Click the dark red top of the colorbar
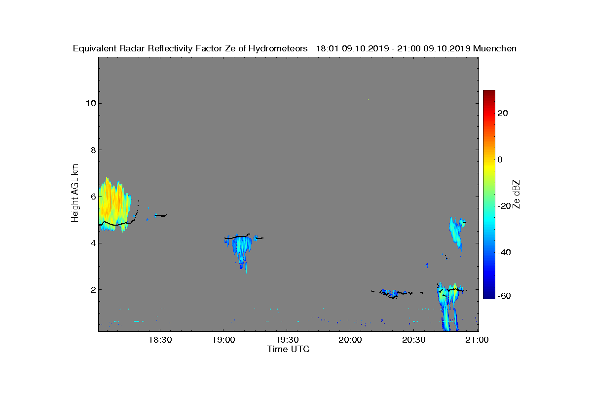The width and height of the screenshot is (592, 395). point(489,94)
